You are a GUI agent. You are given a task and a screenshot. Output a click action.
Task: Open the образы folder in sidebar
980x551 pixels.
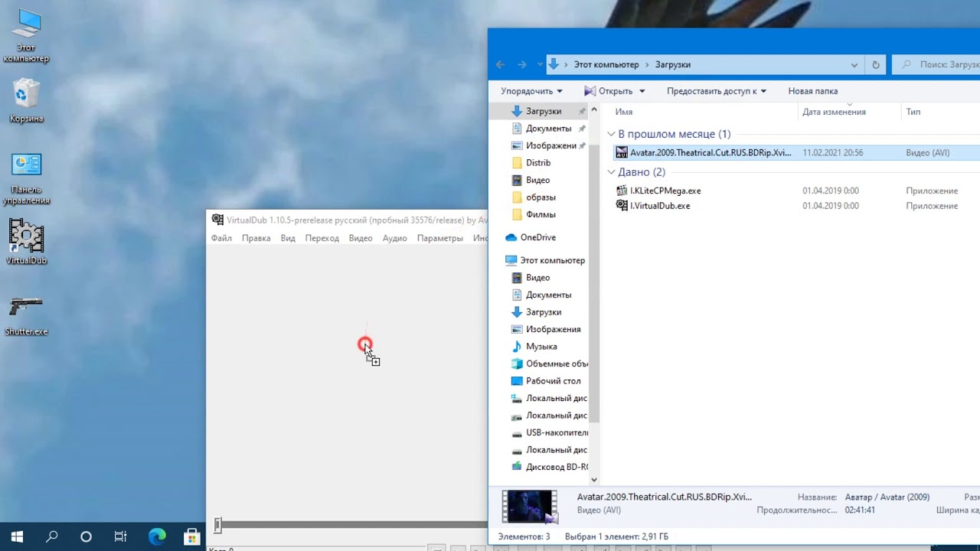point(541,197)
